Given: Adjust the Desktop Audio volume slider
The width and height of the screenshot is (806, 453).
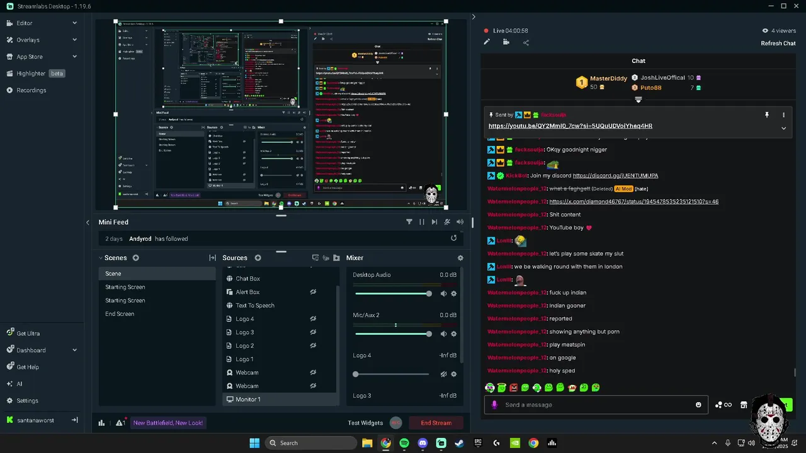Looking at the screenshot, I should (x=392, y=294).
